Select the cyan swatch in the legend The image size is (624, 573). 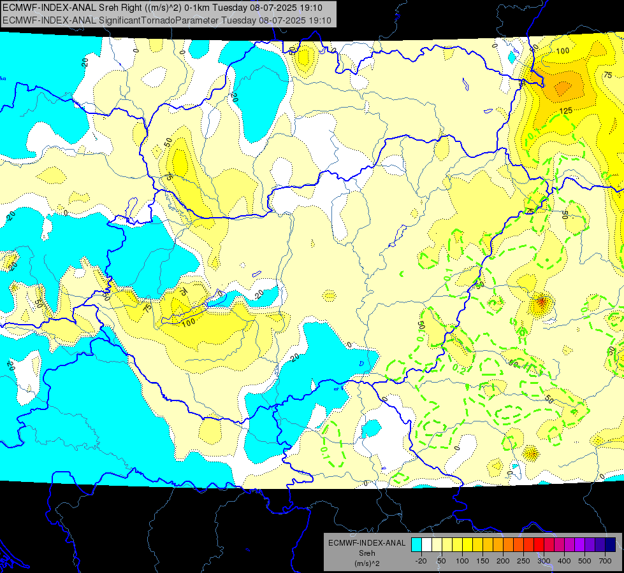coord(416,545)
